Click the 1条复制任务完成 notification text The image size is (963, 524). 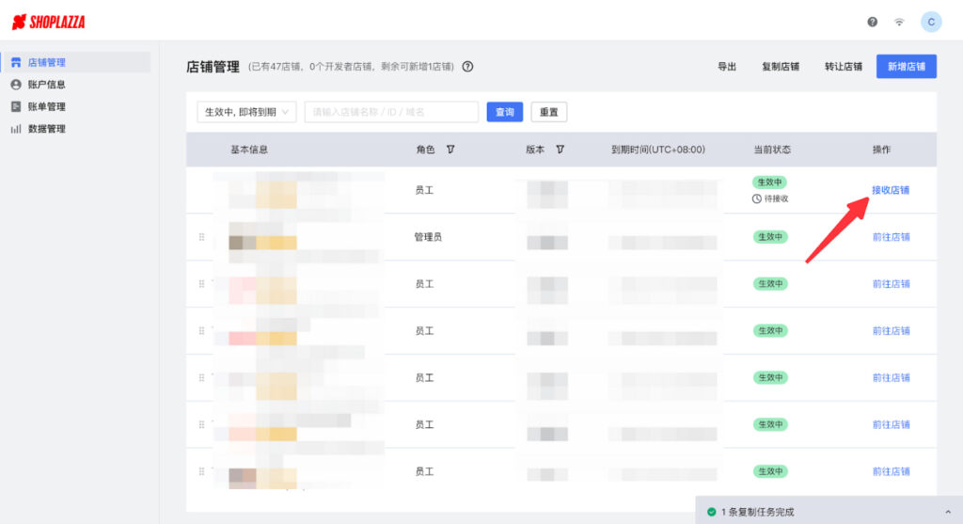click(757, 512)
